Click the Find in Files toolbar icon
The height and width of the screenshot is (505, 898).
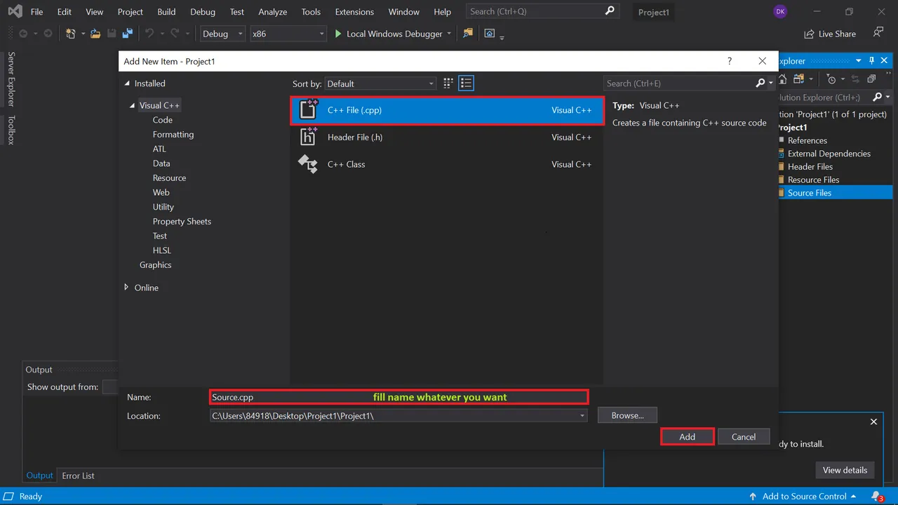click(468, 34)
